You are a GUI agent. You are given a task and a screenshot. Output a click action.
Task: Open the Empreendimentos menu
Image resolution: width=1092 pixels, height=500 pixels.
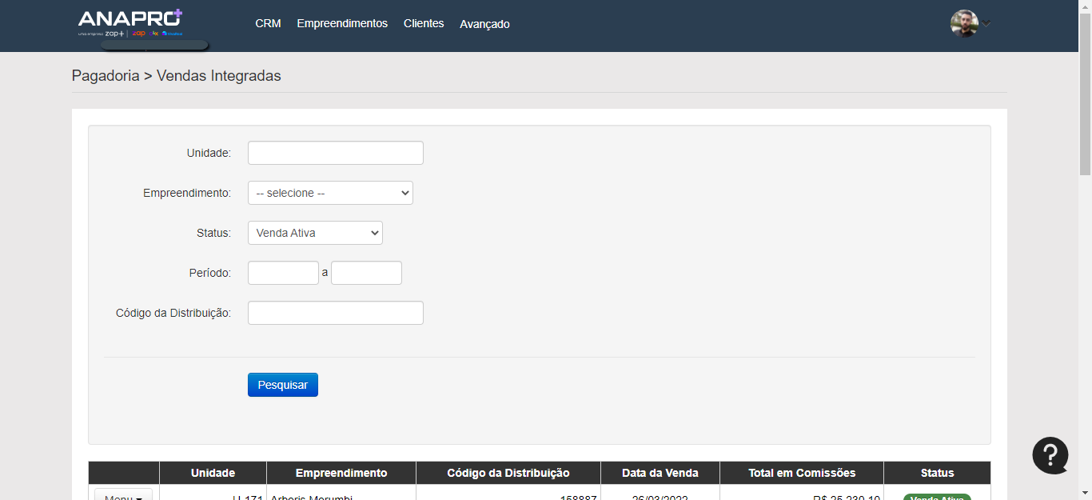(x=342, y=24)
